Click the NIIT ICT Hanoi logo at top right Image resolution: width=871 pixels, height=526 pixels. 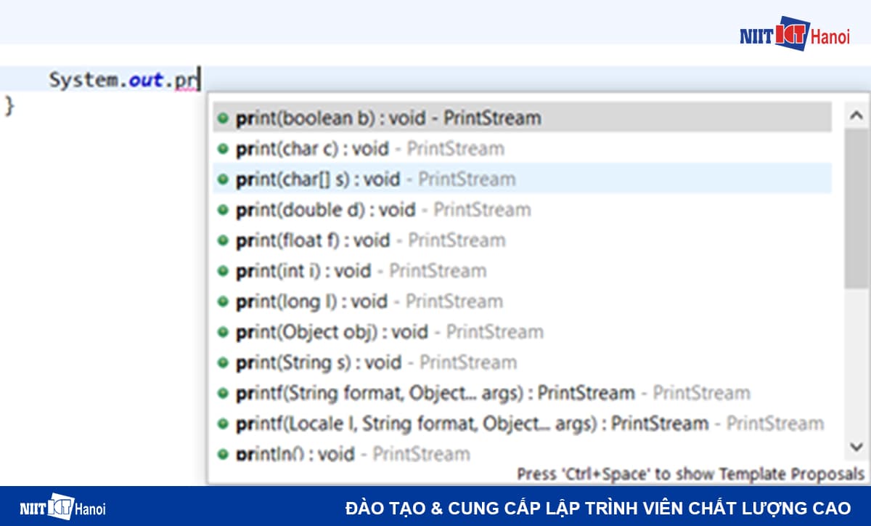point(794,33)
